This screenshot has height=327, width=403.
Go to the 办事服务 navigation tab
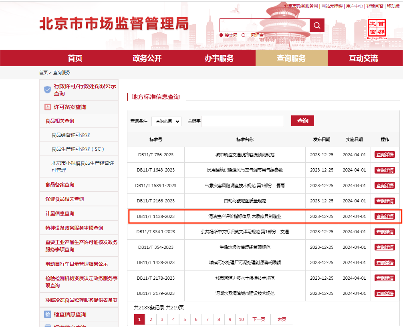click(x=219, y=58)
